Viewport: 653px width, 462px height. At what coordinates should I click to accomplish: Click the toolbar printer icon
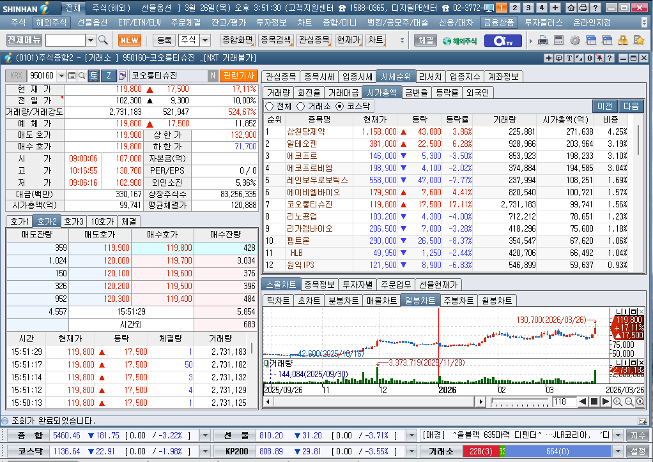pos(543,40)
